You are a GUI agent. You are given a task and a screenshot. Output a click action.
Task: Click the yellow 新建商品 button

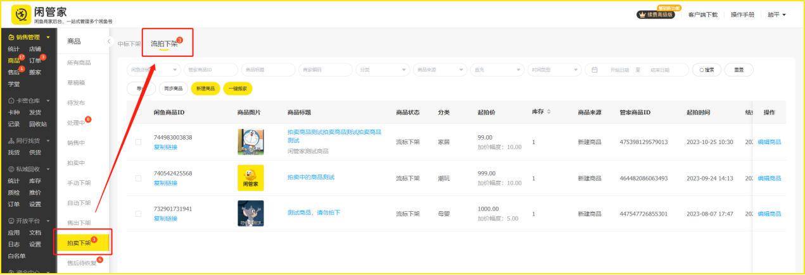coord(205,89)
